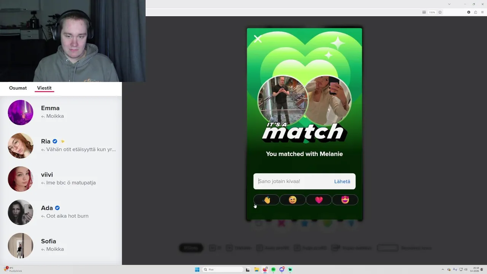Image resolution: width=487 pixels, height=274 pixels.
Task: Open the weather widget on the taskbar
Action: 13,269
